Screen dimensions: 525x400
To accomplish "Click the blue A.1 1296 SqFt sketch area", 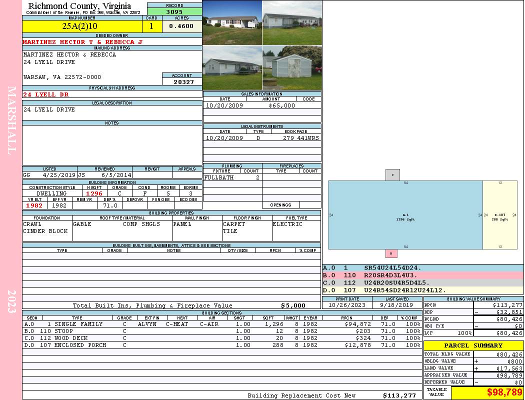I will click(x=405, y=215).
